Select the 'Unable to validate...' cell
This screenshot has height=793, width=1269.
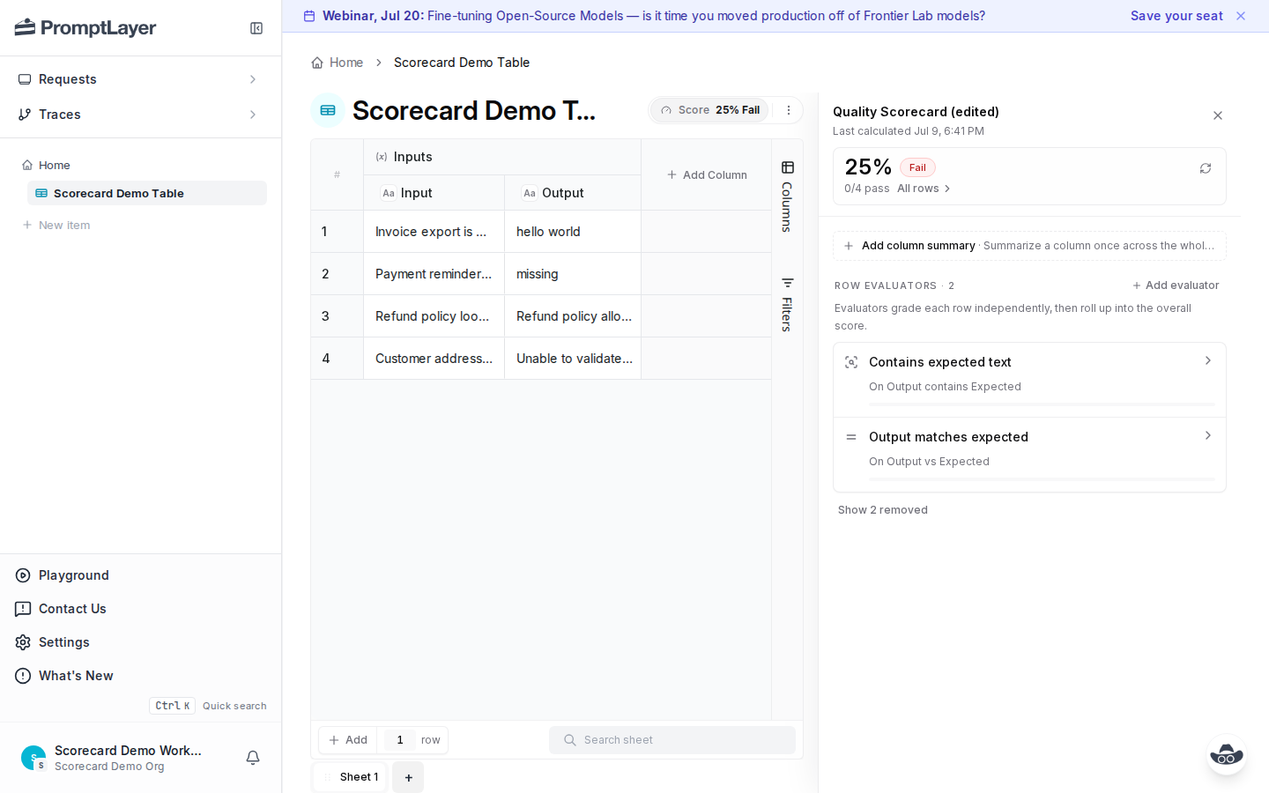pyautogui.click(x=573, y=359)
